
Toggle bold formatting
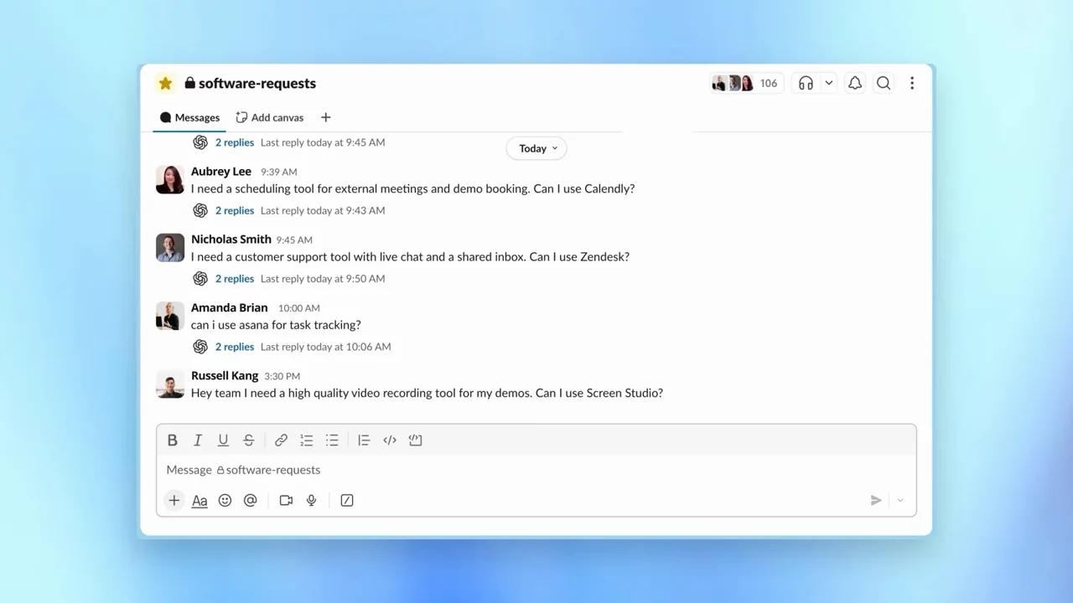pyautogui.click(x=173, y=440)
